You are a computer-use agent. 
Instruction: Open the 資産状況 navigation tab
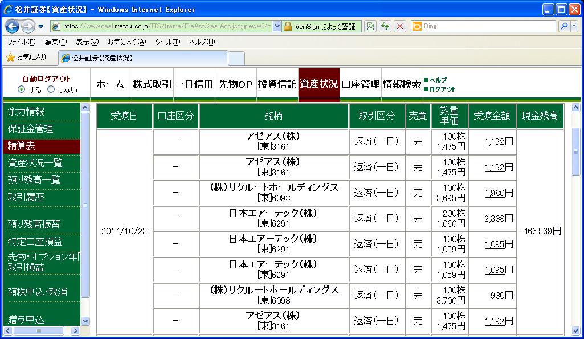pos(319,84)
